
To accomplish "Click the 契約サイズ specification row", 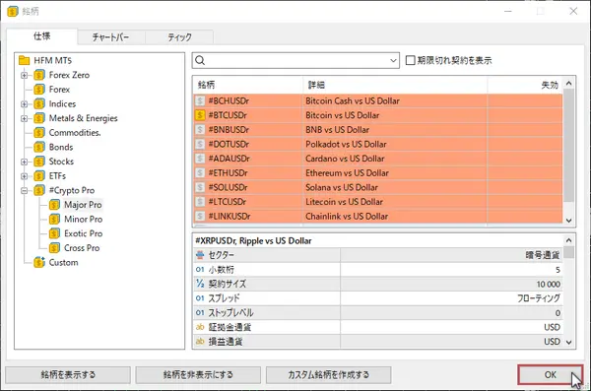I will (x=378, y=284).
